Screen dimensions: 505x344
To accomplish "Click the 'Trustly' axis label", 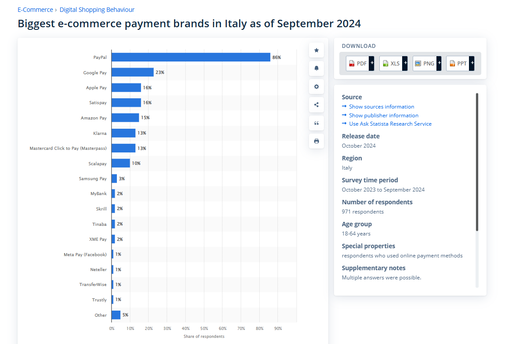I will point(99,300).
